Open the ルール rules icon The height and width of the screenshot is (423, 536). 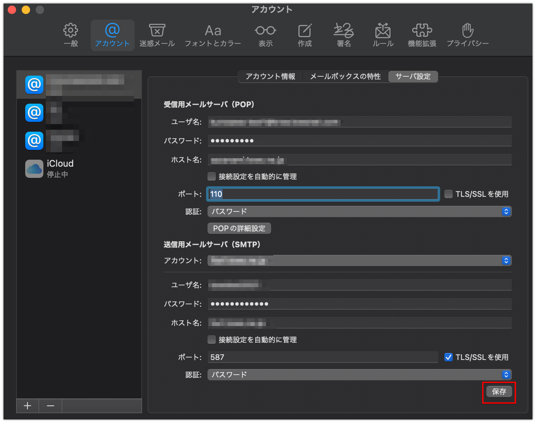[x=383, y=35]
